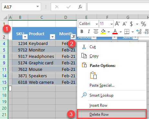Click the formula bar options dots handle
This screenshot has height=119, width=149.
click(46, 7)
